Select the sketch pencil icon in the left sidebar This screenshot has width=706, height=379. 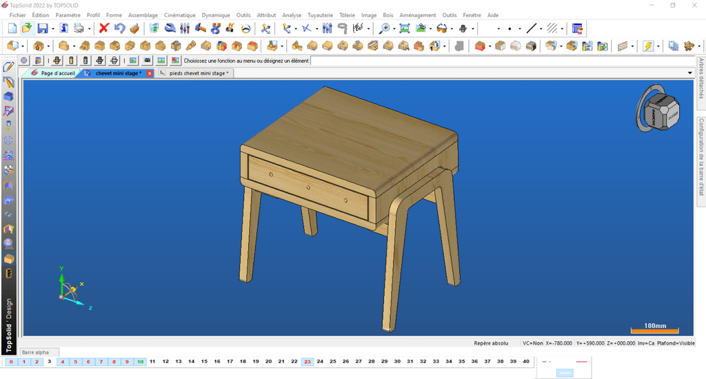(8, 68)
